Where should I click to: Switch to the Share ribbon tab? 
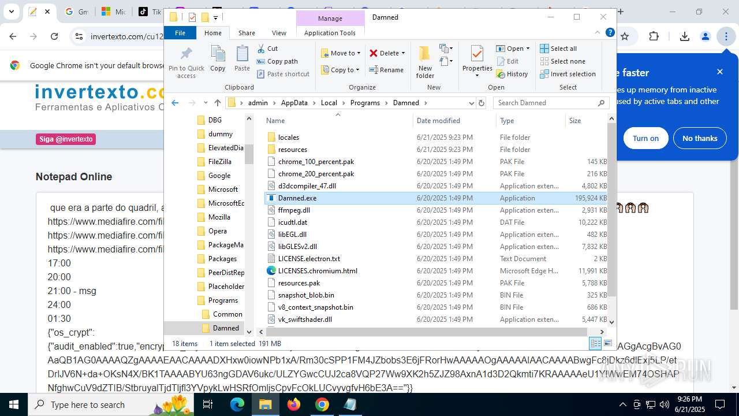tap(247, 33)
